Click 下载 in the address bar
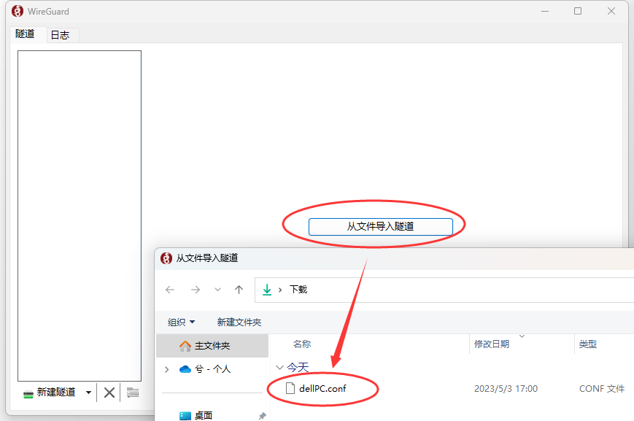The image size is (634, 421). 298,290
